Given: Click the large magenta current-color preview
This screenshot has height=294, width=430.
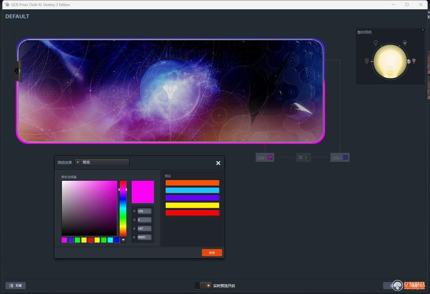Looking at the screenshot, I should [x=142, y=192].
